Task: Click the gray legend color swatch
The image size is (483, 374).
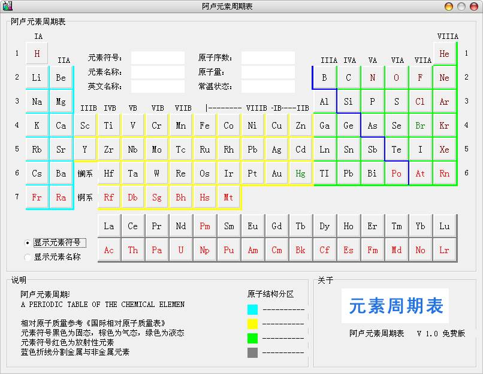Action: coord(252,352)
